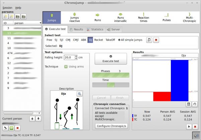Screen dimensions: 201x140
Task: Open the Statistics tab
Action: [x=95, y=30]
